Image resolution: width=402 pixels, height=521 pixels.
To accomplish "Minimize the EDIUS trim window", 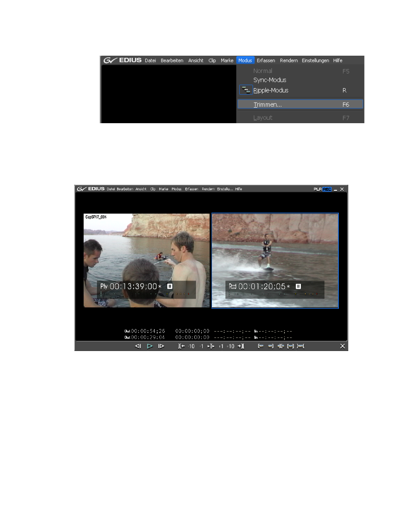I will pyautogui.click(x=335, y=189).
